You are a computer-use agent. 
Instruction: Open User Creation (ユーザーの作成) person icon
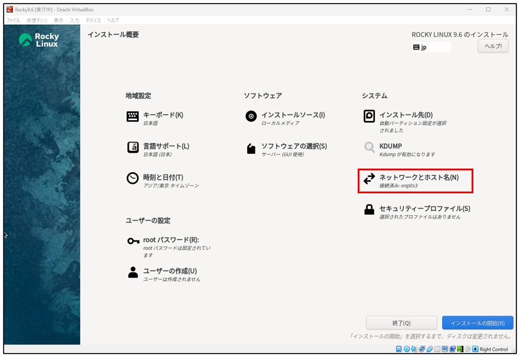[133, 272]
